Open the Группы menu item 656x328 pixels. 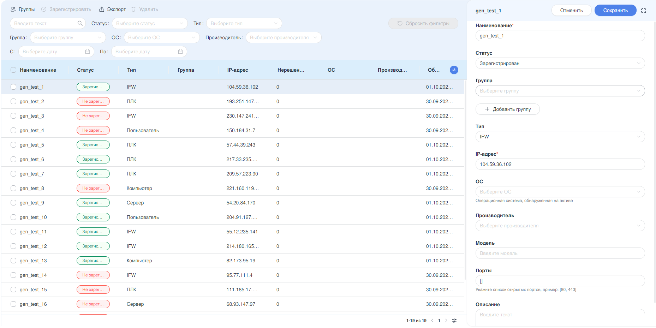pyautogui.click(x=23, y=9)
